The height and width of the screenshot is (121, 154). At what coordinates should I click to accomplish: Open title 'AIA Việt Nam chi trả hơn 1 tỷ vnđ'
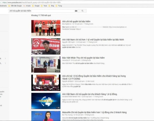(x=93, y=40)
